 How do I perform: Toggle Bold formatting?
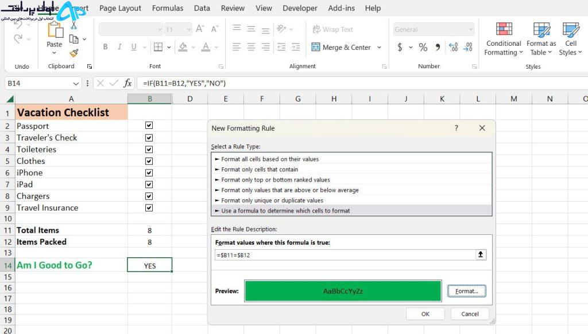(x=106, y=47)
